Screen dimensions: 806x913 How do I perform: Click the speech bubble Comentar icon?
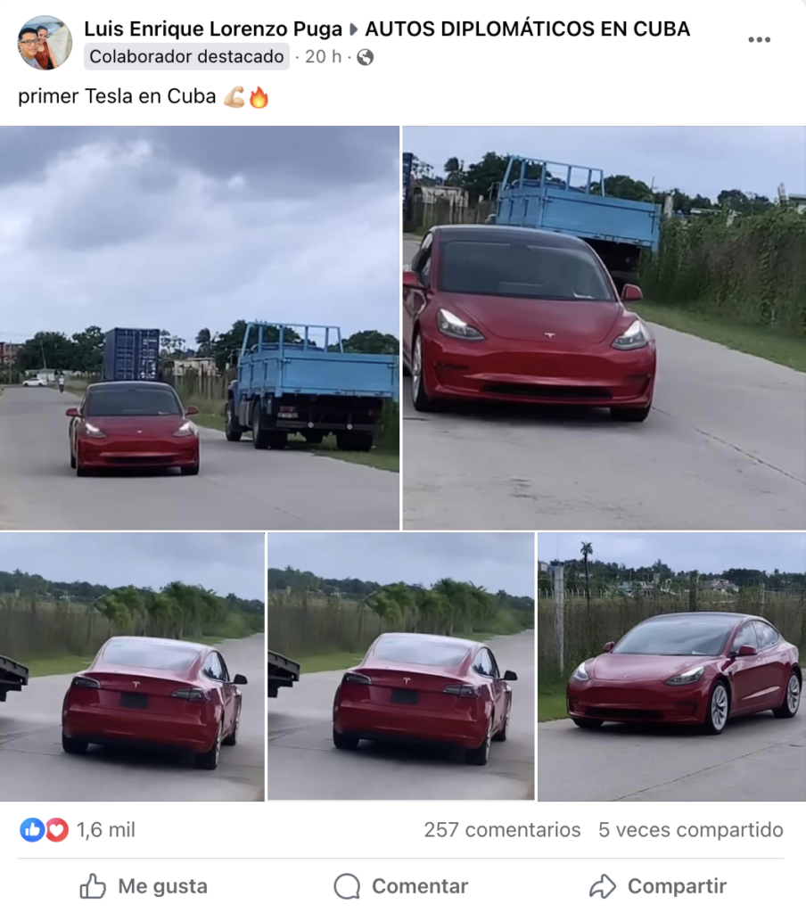point(347,886)
